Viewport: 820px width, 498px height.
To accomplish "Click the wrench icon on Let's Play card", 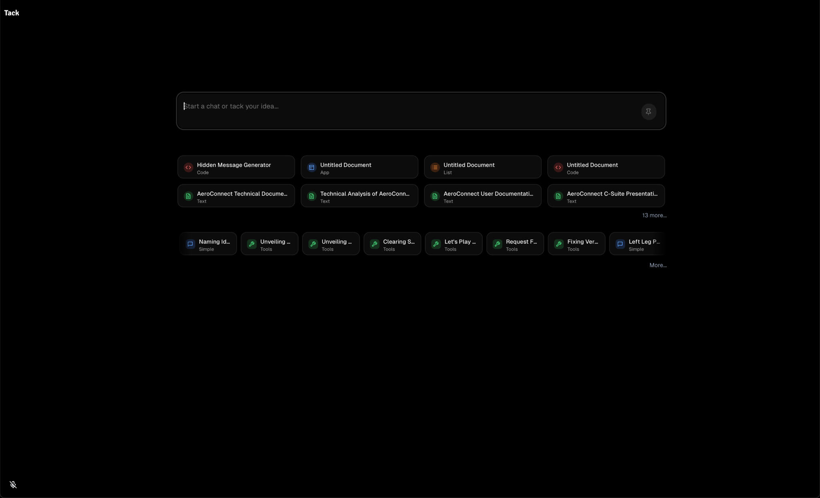I will coord(436,244).
